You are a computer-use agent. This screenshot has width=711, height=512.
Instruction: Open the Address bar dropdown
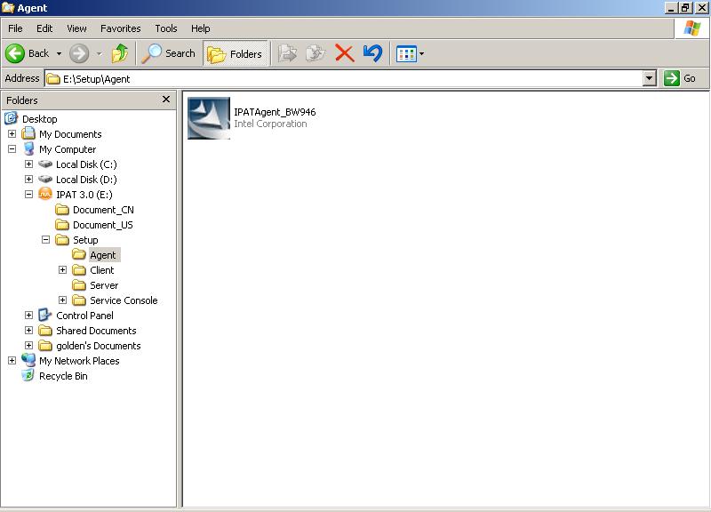tap(649, 78)
